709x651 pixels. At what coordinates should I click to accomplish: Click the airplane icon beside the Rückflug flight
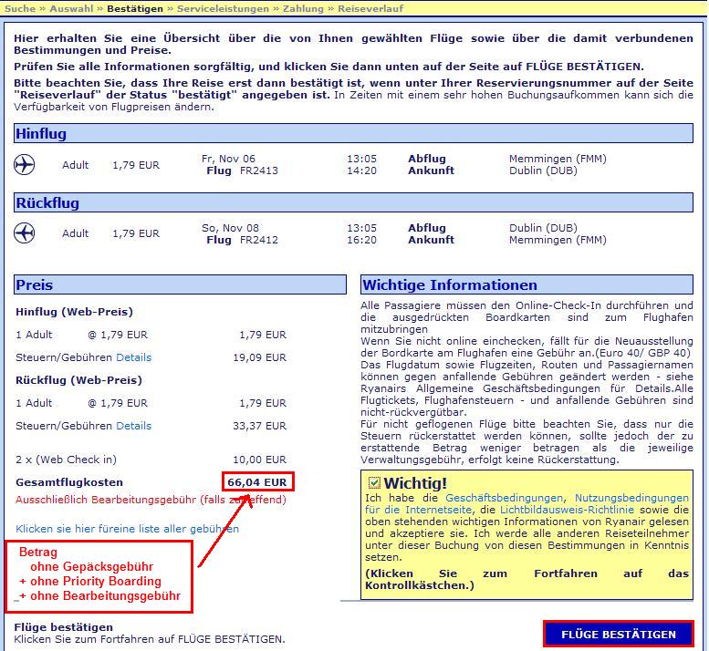(25, 233)
